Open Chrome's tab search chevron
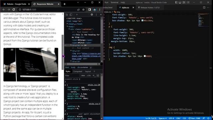 pyautogui.click(x=78, y=2)
